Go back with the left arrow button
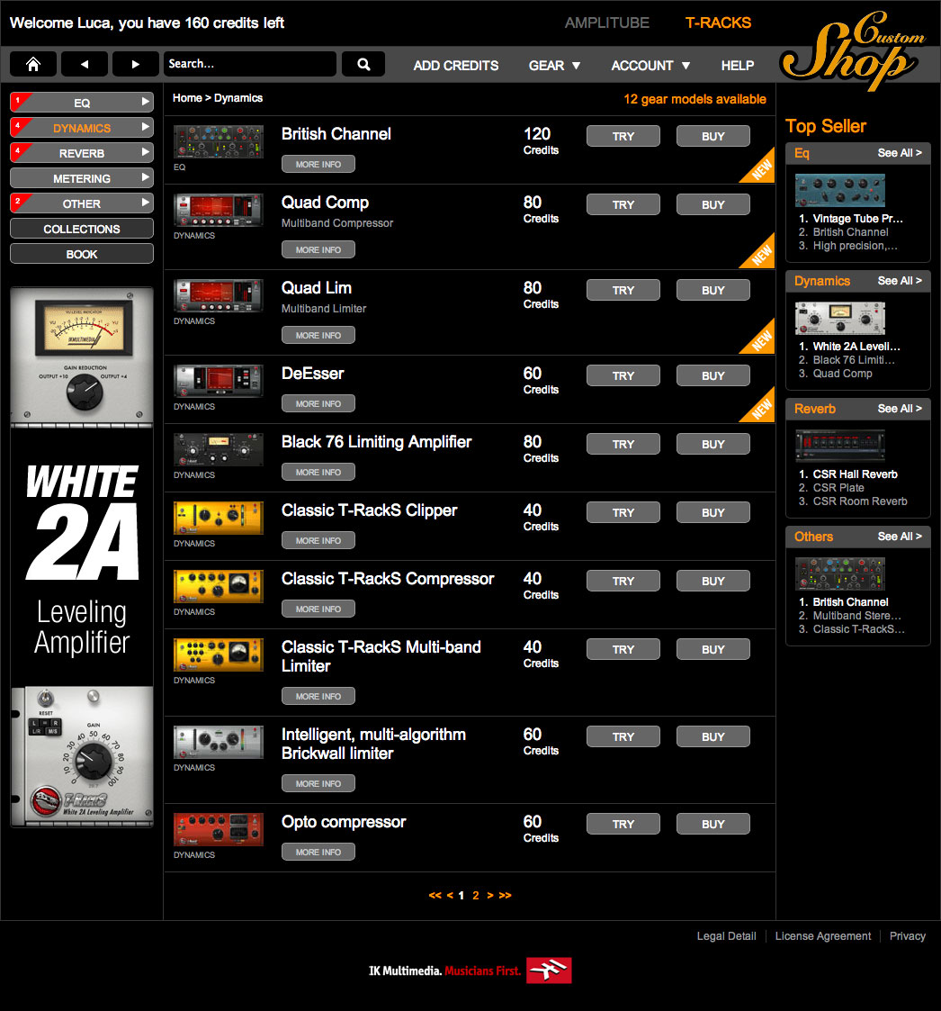 click(x=85, y=64)
